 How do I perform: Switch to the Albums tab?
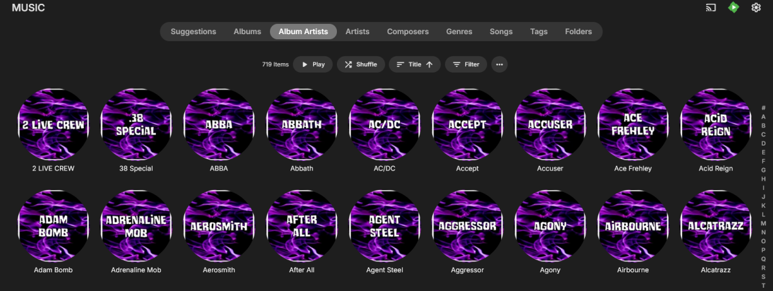[247, 32]
